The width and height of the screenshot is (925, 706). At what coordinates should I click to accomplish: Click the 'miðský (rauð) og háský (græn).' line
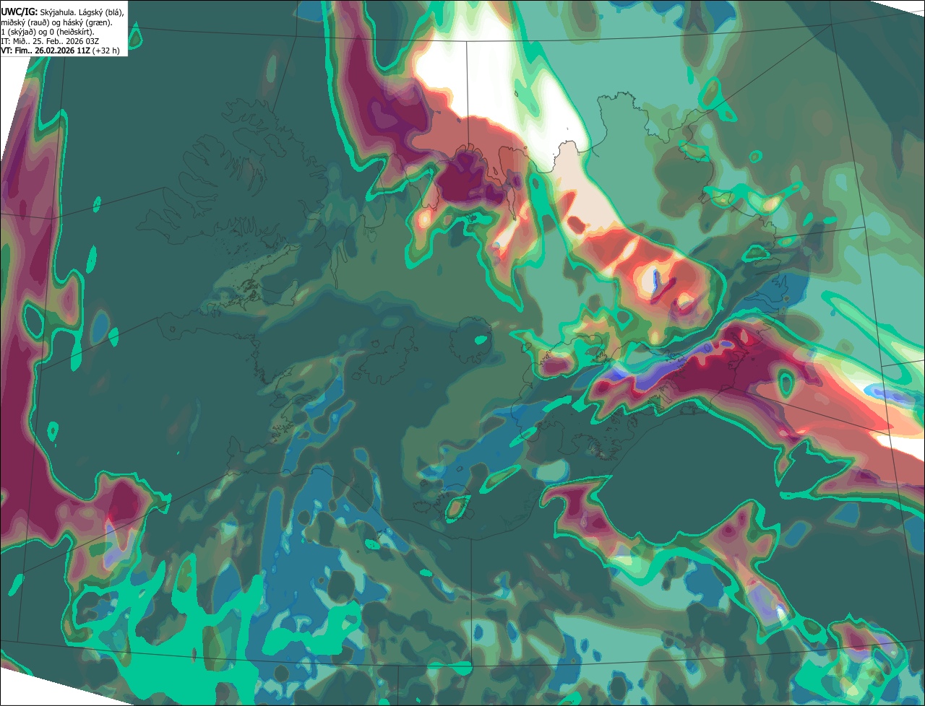pos(56,22)
